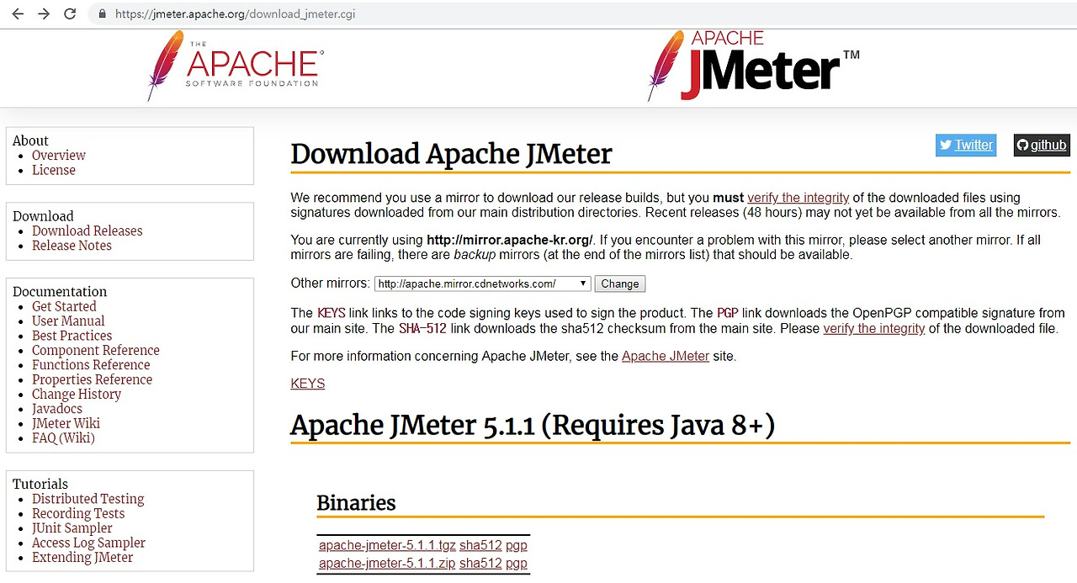The image size is (1077, 583).
Task: Open pgp link for the zip file
Action: pyautogui.click(x=517, y=564)
